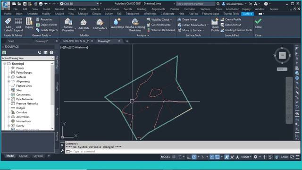Select the Prospector side tab
Image resolution: width=302 pixels, height=170 pixels.
[x=57, y=62]
